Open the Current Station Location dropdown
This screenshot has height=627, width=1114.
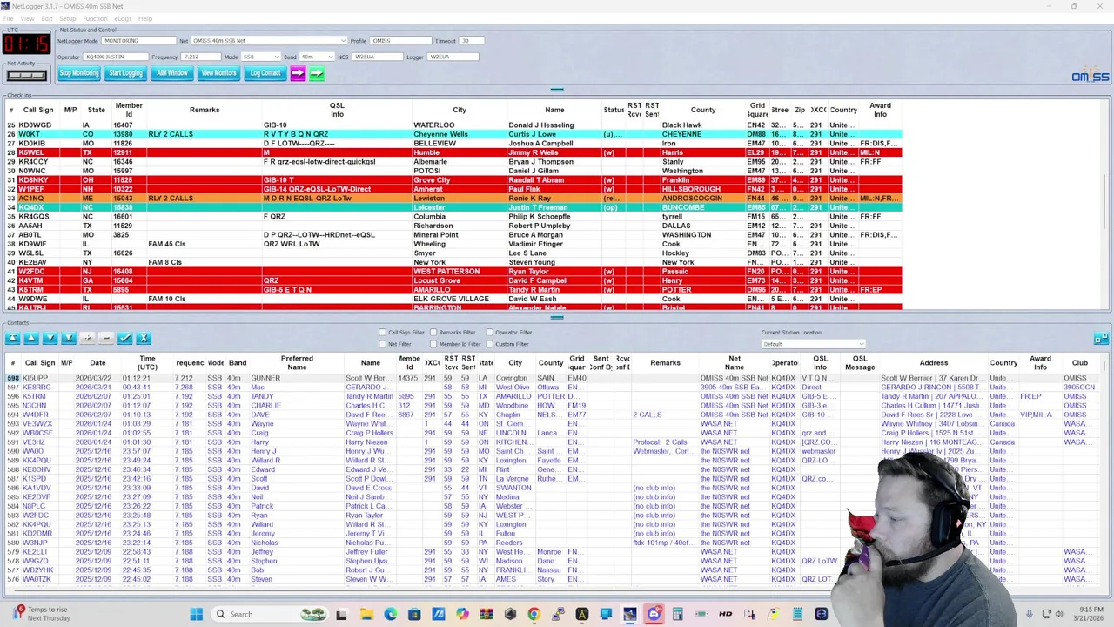coord(813,344)
